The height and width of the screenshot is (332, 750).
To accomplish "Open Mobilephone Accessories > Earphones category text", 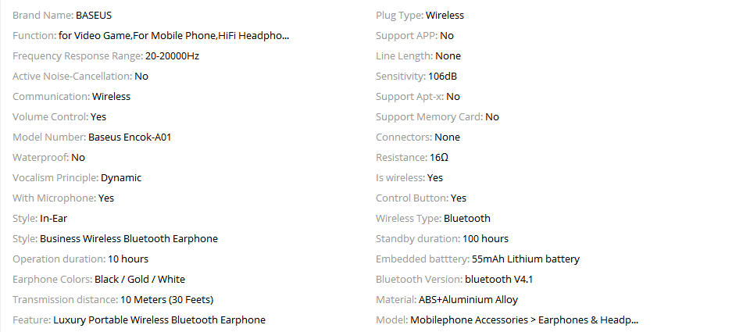I will point(524,320).
